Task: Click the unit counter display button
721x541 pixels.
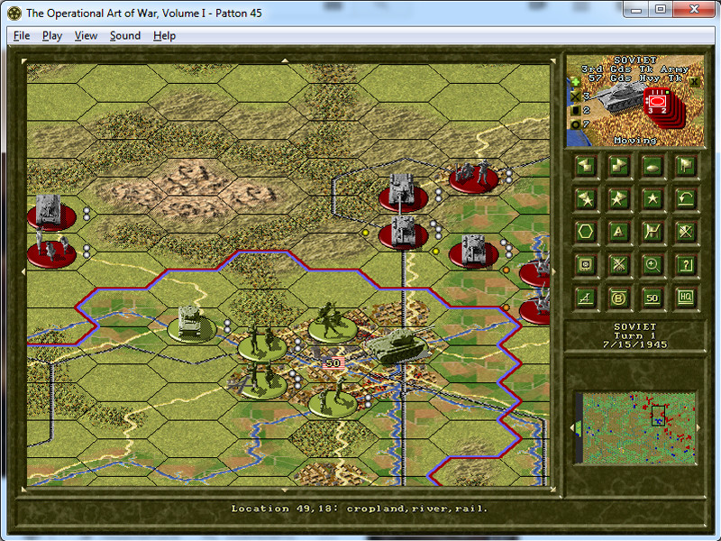Action: 586,265
